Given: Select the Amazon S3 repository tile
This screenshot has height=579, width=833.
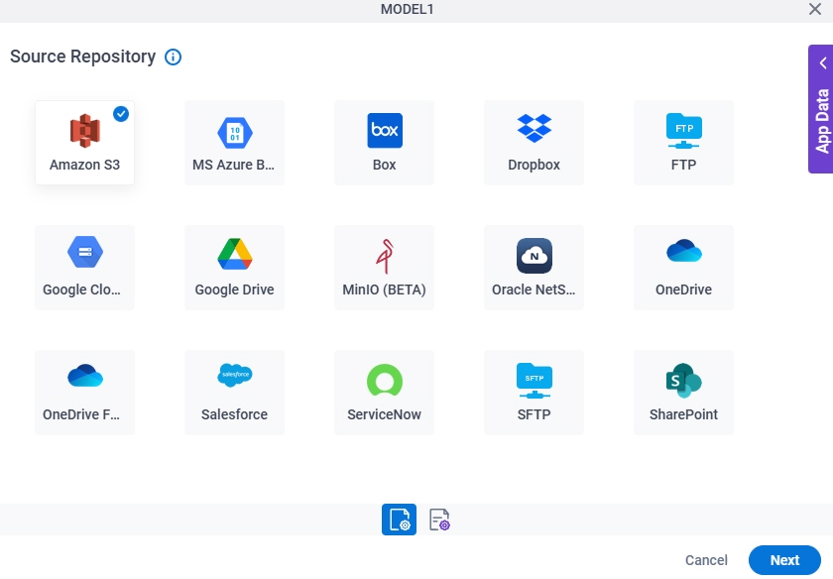Looking at the screenshot, I should (x=84, y=143).
